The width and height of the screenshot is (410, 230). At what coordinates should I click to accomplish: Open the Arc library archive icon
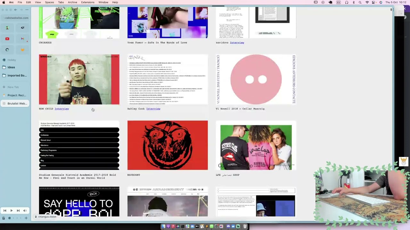click(4, 218)
